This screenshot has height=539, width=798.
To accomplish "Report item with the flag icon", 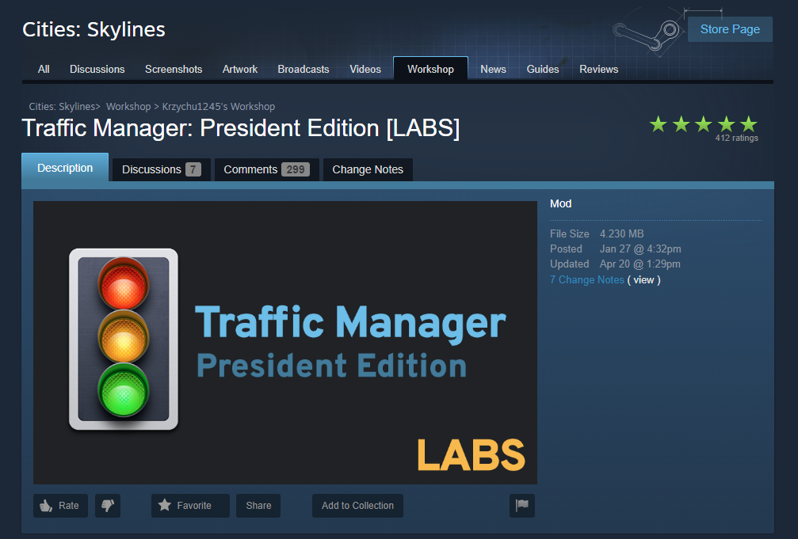I will point(521,506).
